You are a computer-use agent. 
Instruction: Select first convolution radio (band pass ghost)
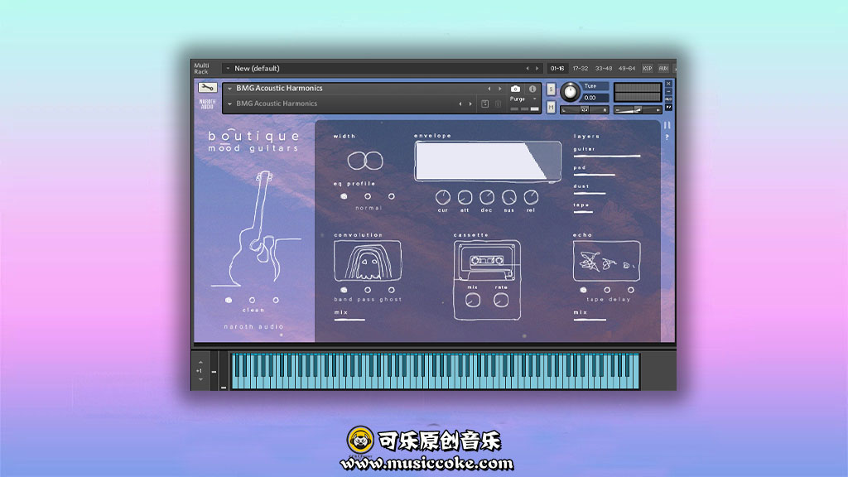[x=344, y=290]
